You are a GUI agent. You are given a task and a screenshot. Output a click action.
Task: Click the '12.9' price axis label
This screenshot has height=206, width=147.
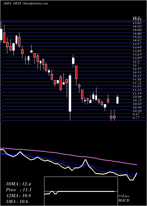tap(136, 62)
